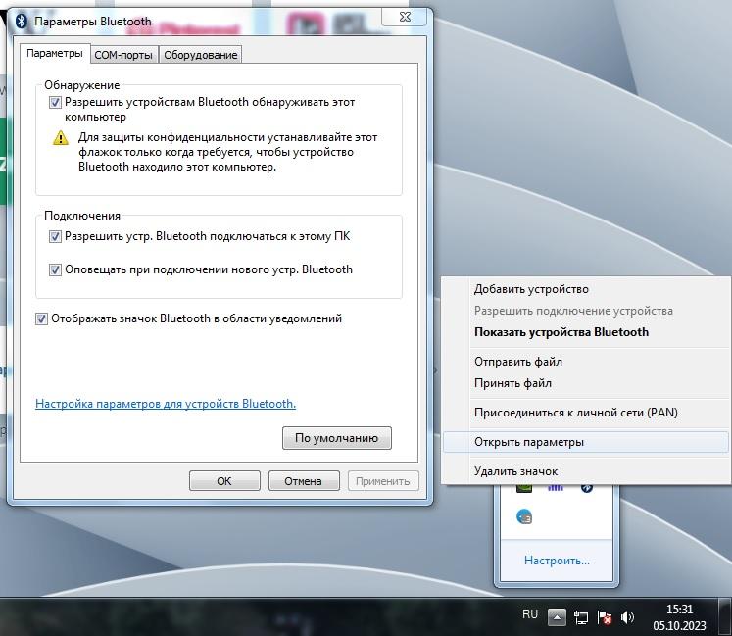Confirm with the OK button
This screenshot has width=732, height=636.
[224, 481]
